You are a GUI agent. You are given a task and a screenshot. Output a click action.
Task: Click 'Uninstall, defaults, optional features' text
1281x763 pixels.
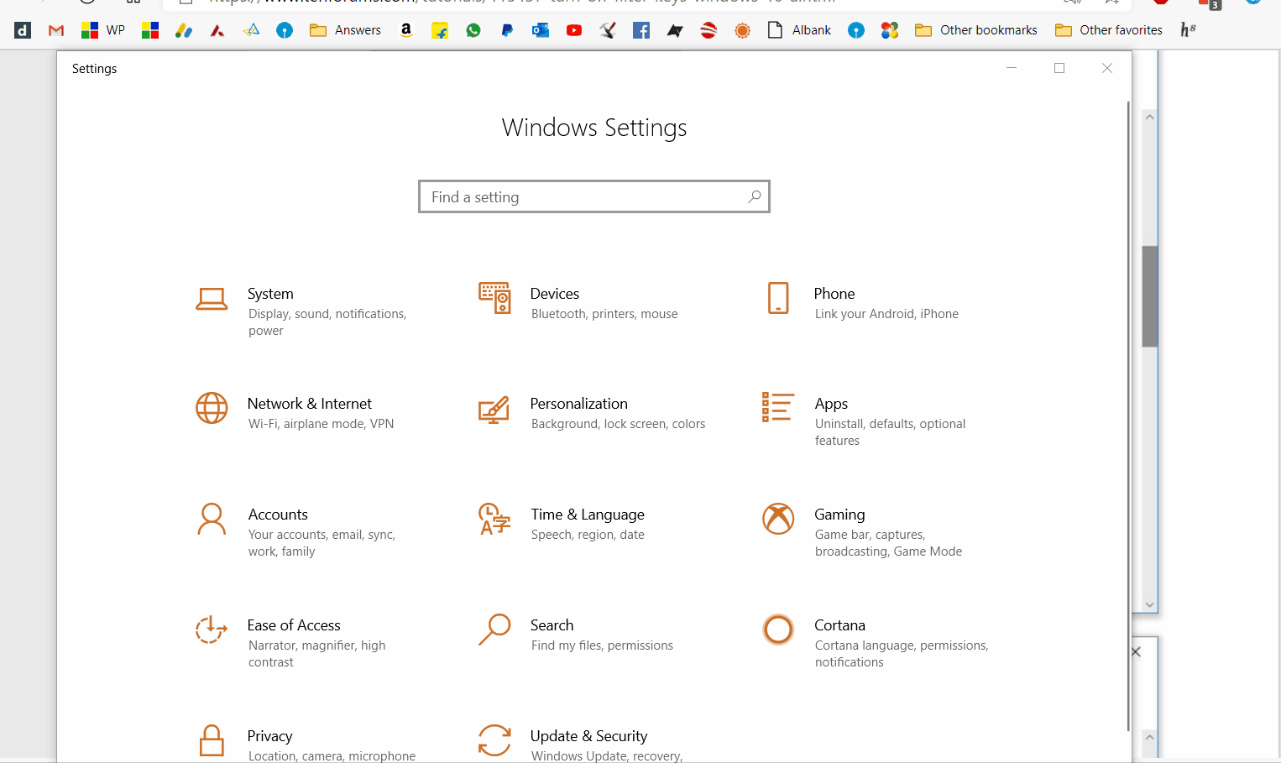point(890,432)
